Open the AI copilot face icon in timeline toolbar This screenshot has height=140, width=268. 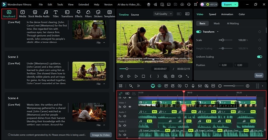[153, 86]
